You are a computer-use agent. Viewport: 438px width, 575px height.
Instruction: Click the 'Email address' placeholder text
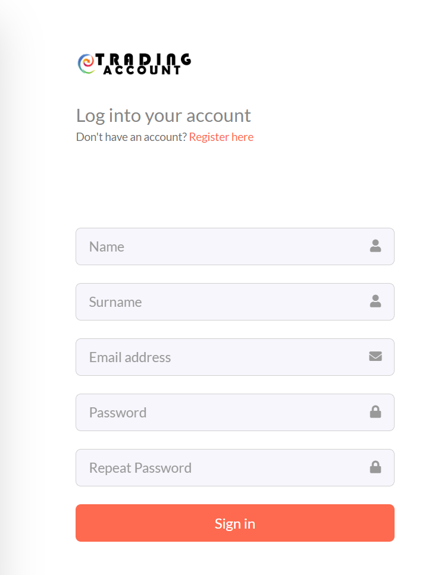[x=130, y=357]
